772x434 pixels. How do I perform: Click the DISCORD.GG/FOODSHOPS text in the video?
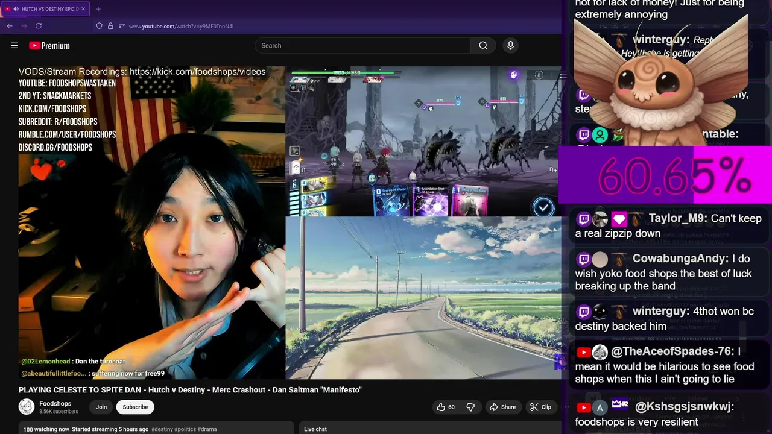coord(55,148)
